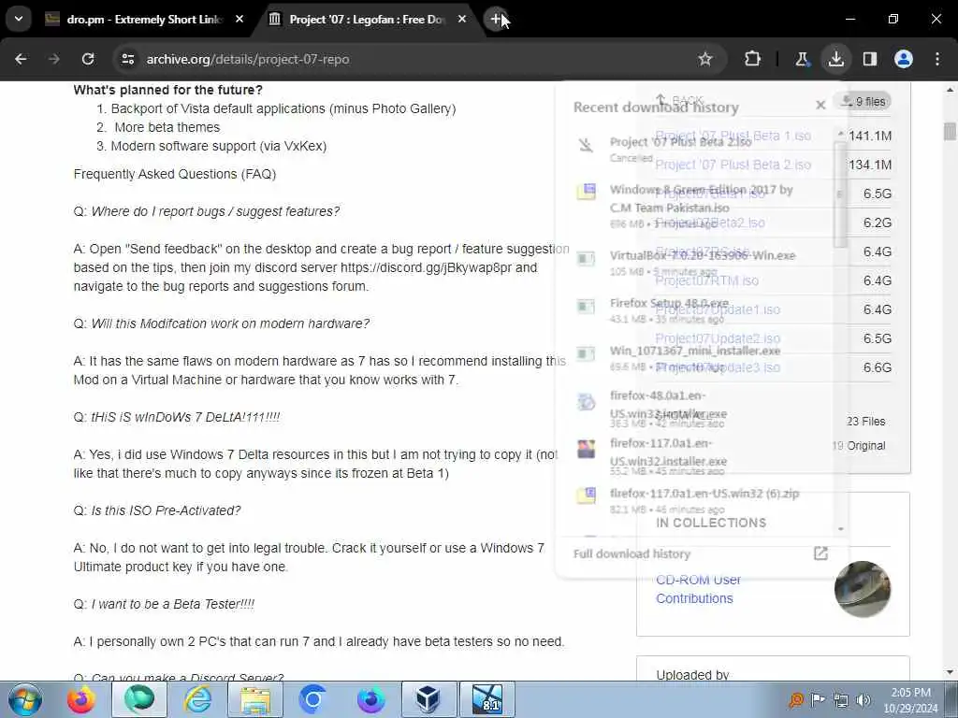The image size is (958, 718).
Task: Open purple Firefox Nightly taskbar icon
Action: click(x=370, y=699)
